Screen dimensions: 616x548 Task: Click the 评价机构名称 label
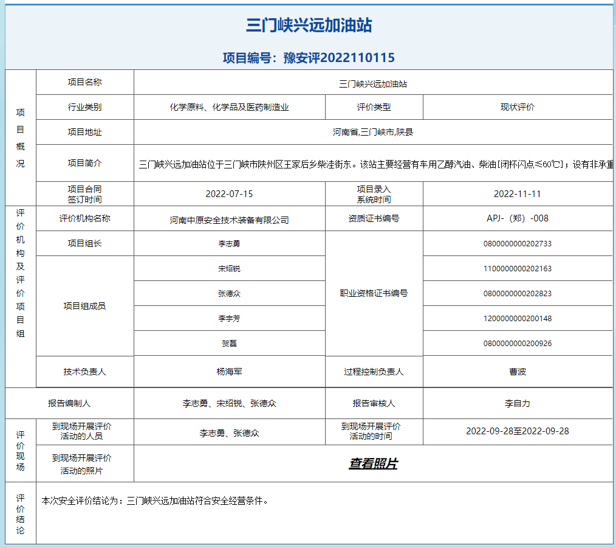pos(85,218)
